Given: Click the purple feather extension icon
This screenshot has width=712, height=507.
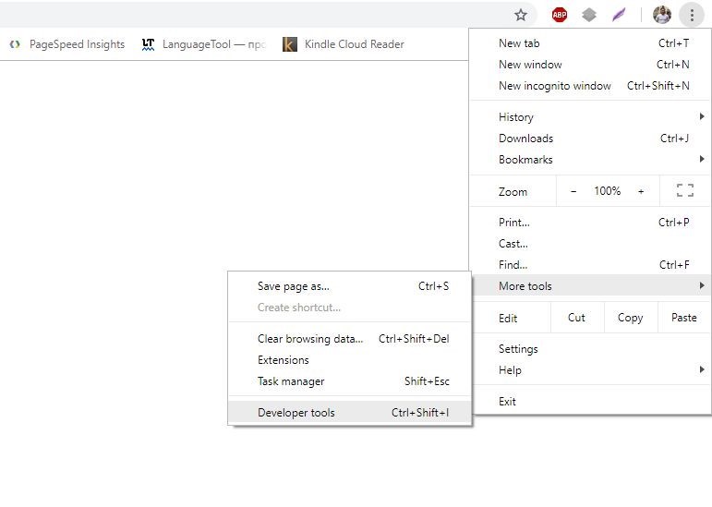Looking at the screenshot, I should [619, 15].
